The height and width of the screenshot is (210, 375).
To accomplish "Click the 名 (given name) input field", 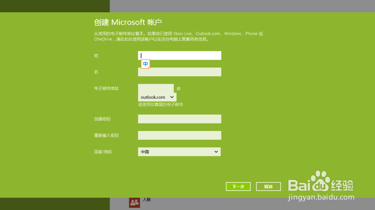I will 179,72.
